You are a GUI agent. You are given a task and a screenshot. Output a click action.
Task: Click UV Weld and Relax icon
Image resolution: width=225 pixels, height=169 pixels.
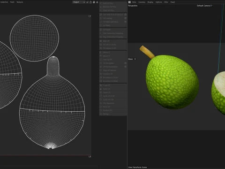coord(101,22)
